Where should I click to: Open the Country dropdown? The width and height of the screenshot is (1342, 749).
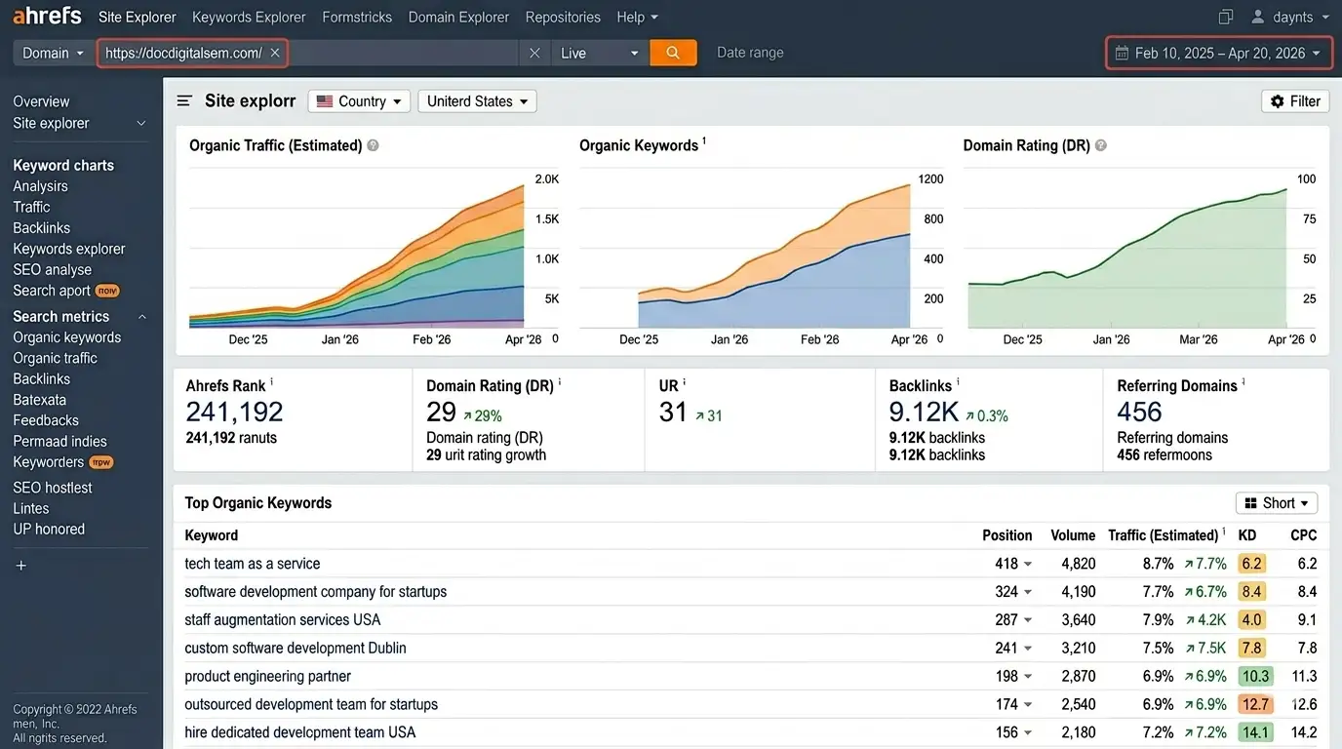click(x=359, y=101)
